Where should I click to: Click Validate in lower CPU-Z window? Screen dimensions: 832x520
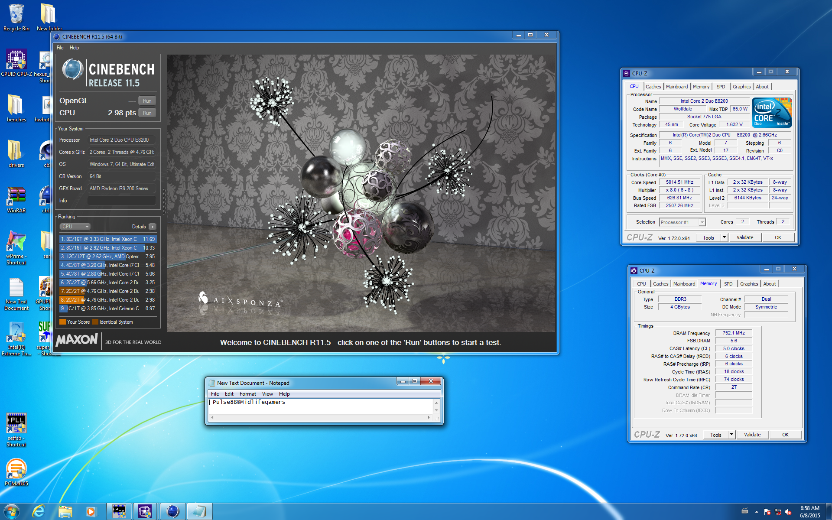tap(752, 435)
